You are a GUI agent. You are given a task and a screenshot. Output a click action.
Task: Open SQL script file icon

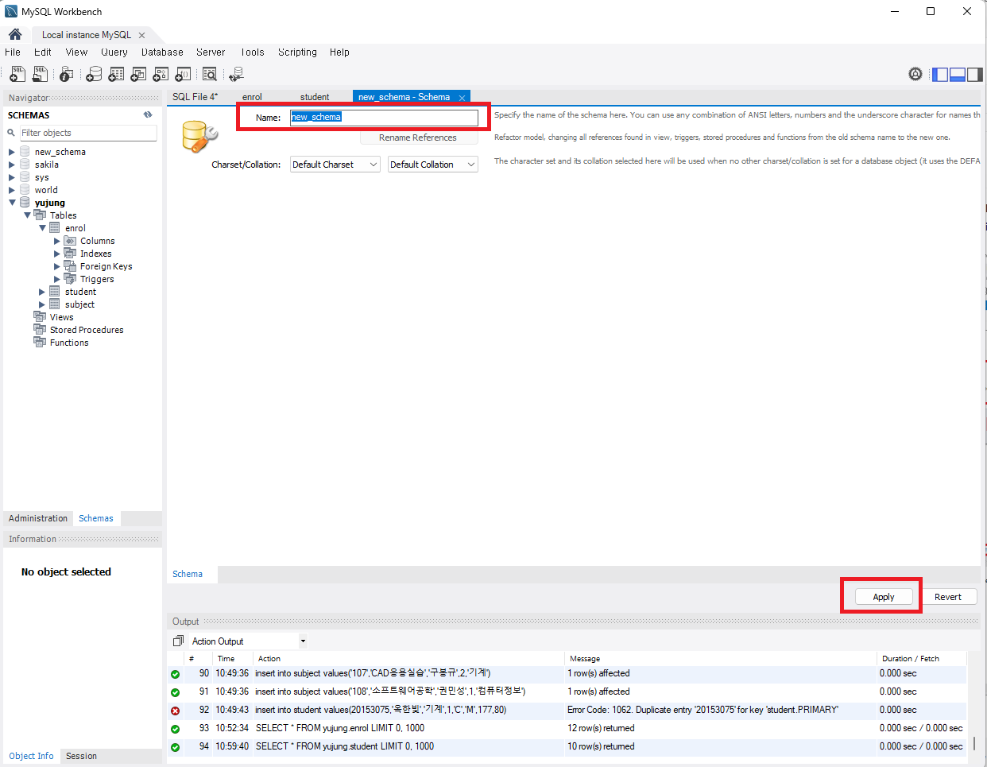coord(40,74)
